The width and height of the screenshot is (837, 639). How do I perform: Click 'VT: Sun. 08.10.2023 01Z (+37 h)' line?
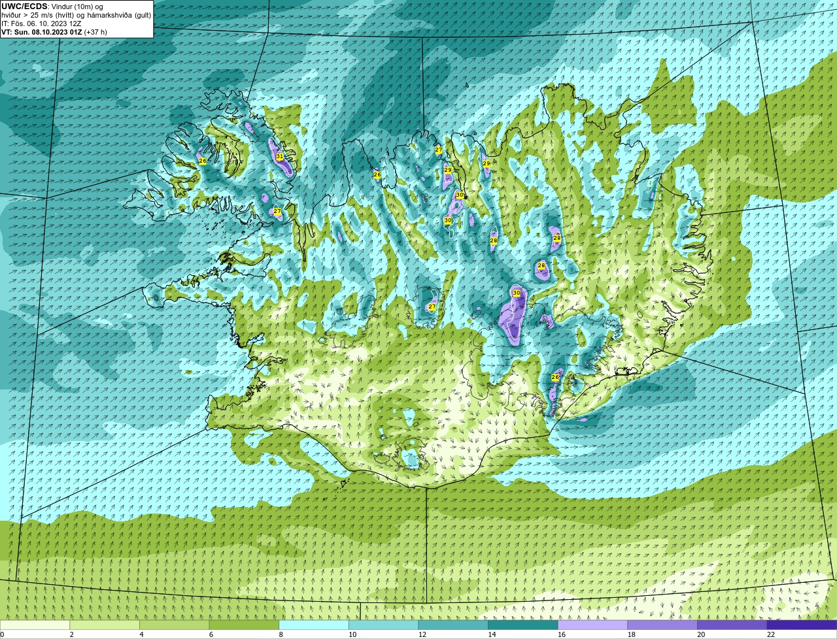pyautogui.click(x=54, y=31)
